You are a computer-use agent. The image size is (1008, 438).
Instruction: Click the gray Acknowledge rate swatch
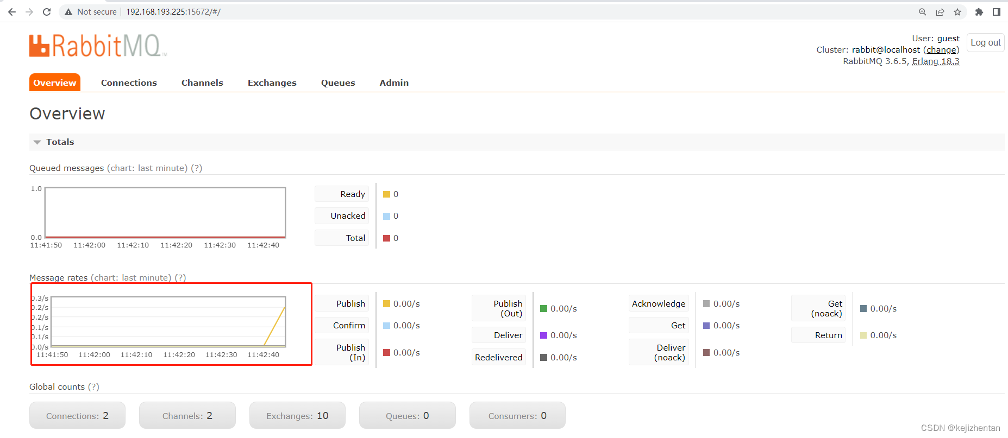[x=706, y=304]
